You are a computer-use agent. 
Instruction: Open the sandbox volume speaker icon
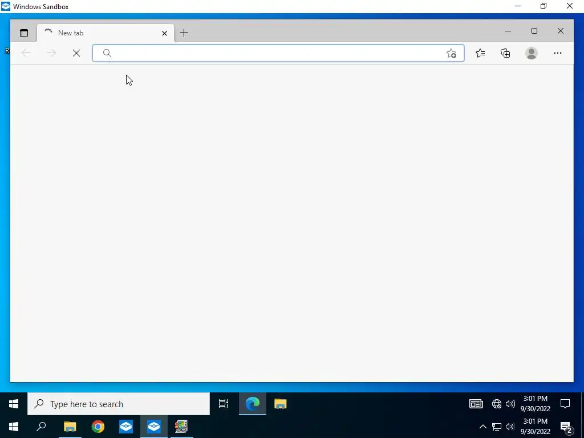coord(510,404)
